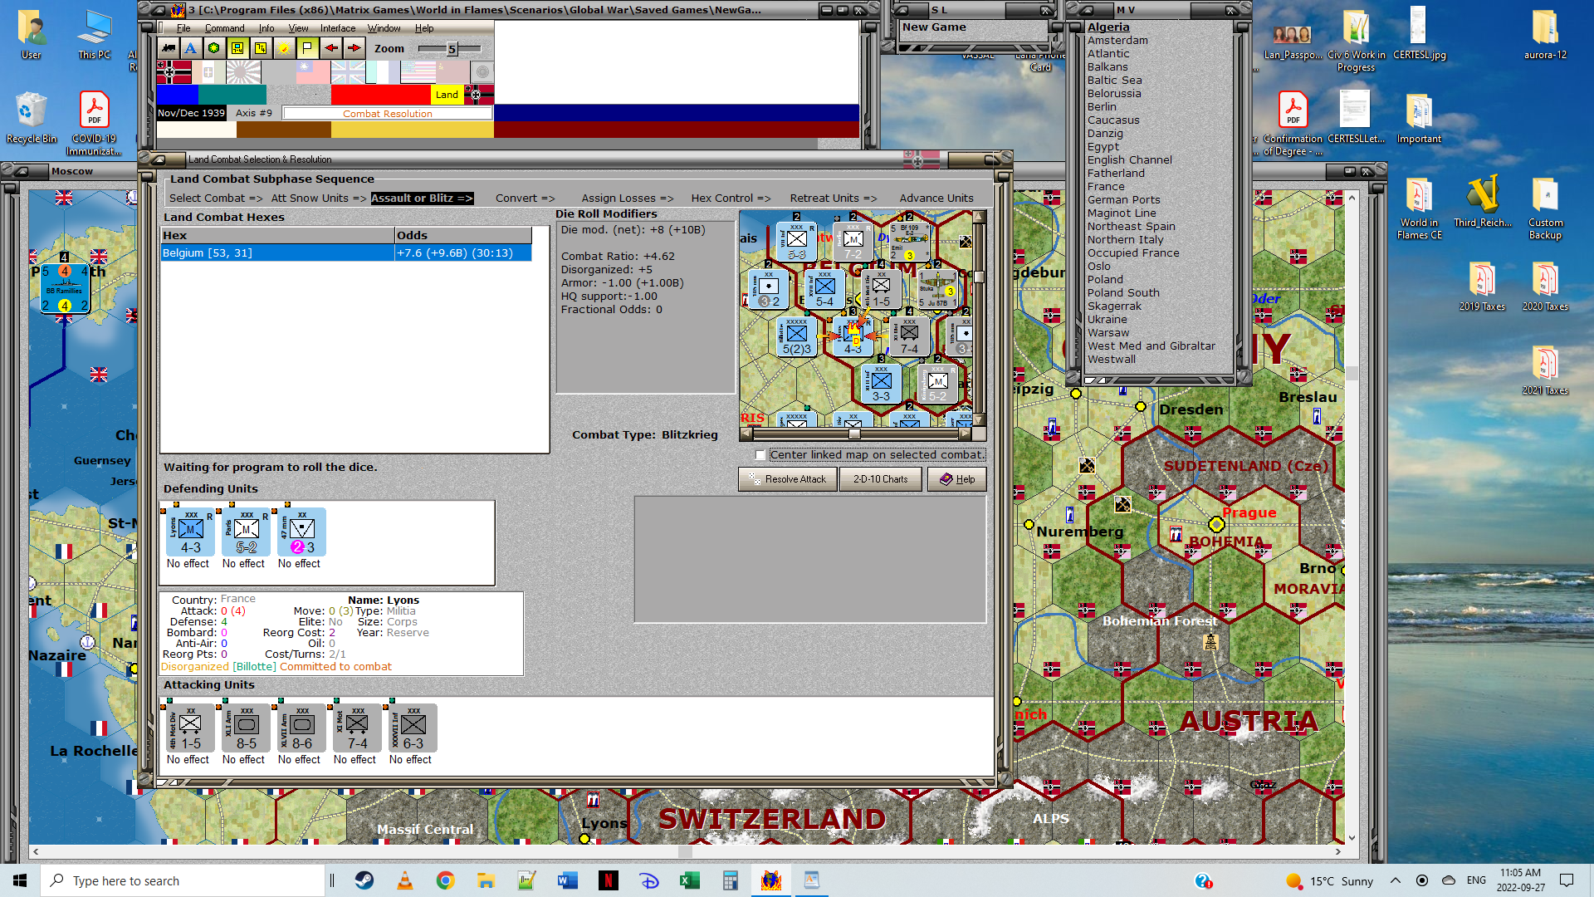Select the British Union Jack flag
Image resolution: width=1594 pixels, height=897 pixels.
[x=348, y=72]
